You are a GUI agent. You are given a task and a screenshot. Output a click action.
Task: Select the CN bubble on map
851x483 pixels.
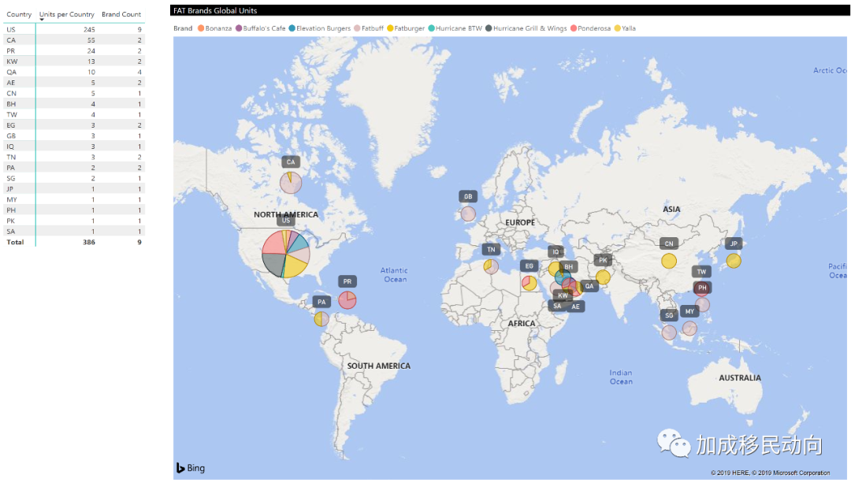[669, 261]
